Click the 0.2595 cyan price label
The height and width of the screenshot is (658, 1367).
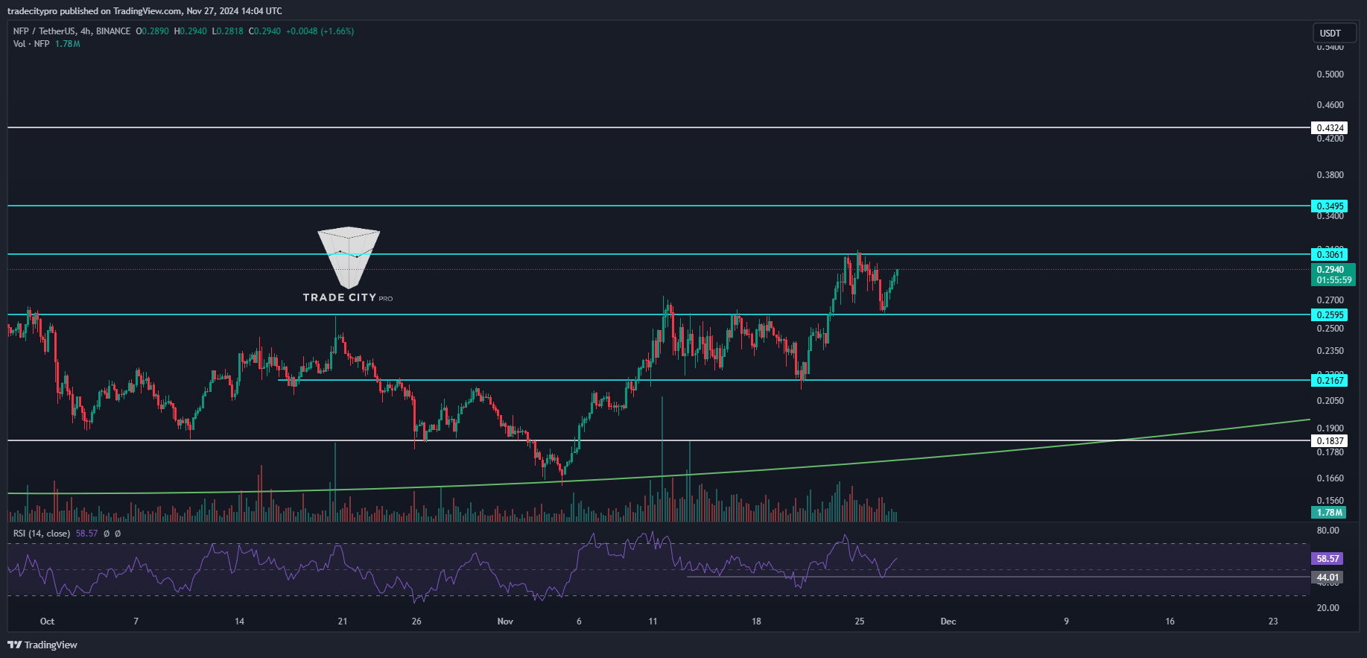tap(1330, 315)
